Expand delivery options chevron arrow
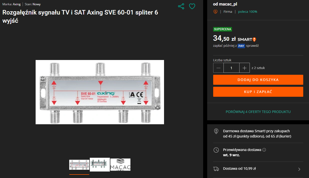 coord(299,169)
